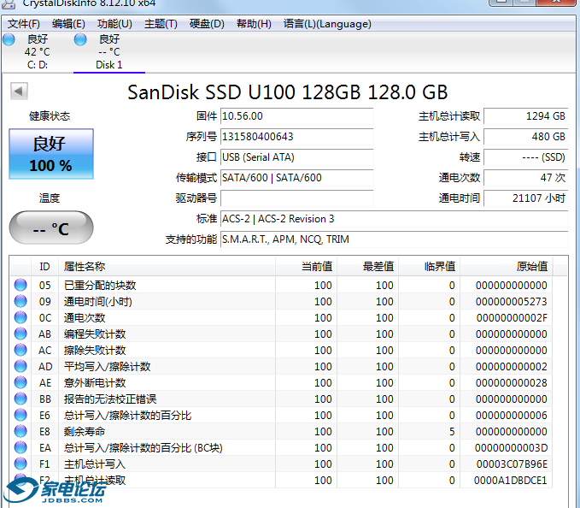Screen dimensions: 580x508
Task: Click the raw value 0000A1DBDCE1
Action: click(x=511, y=481)
